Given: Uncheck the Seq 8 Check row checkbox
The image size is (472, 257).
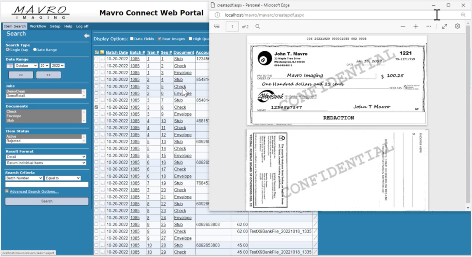Looking at the screenshot, I should [96, 107].
